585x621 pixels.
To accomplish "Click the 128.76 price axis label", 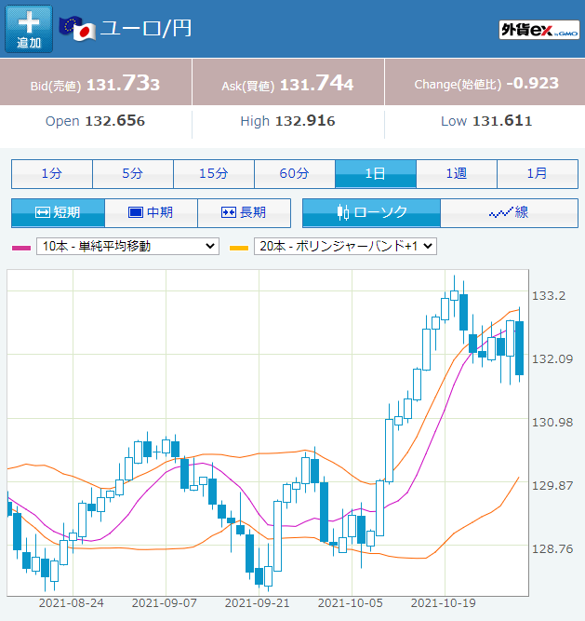I will click(x=552, y=549).
